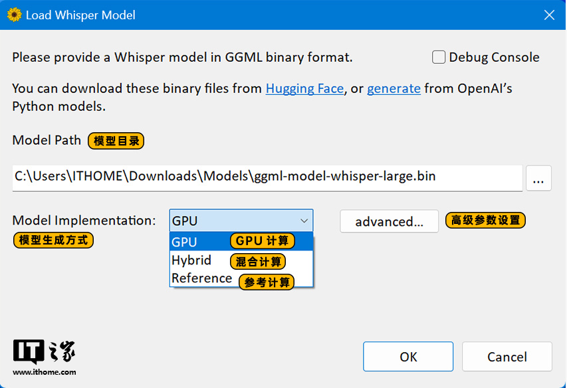Viewport: 567px width, 388px height.
Task: Confirm with the OK button
Action: pos(407,357)
